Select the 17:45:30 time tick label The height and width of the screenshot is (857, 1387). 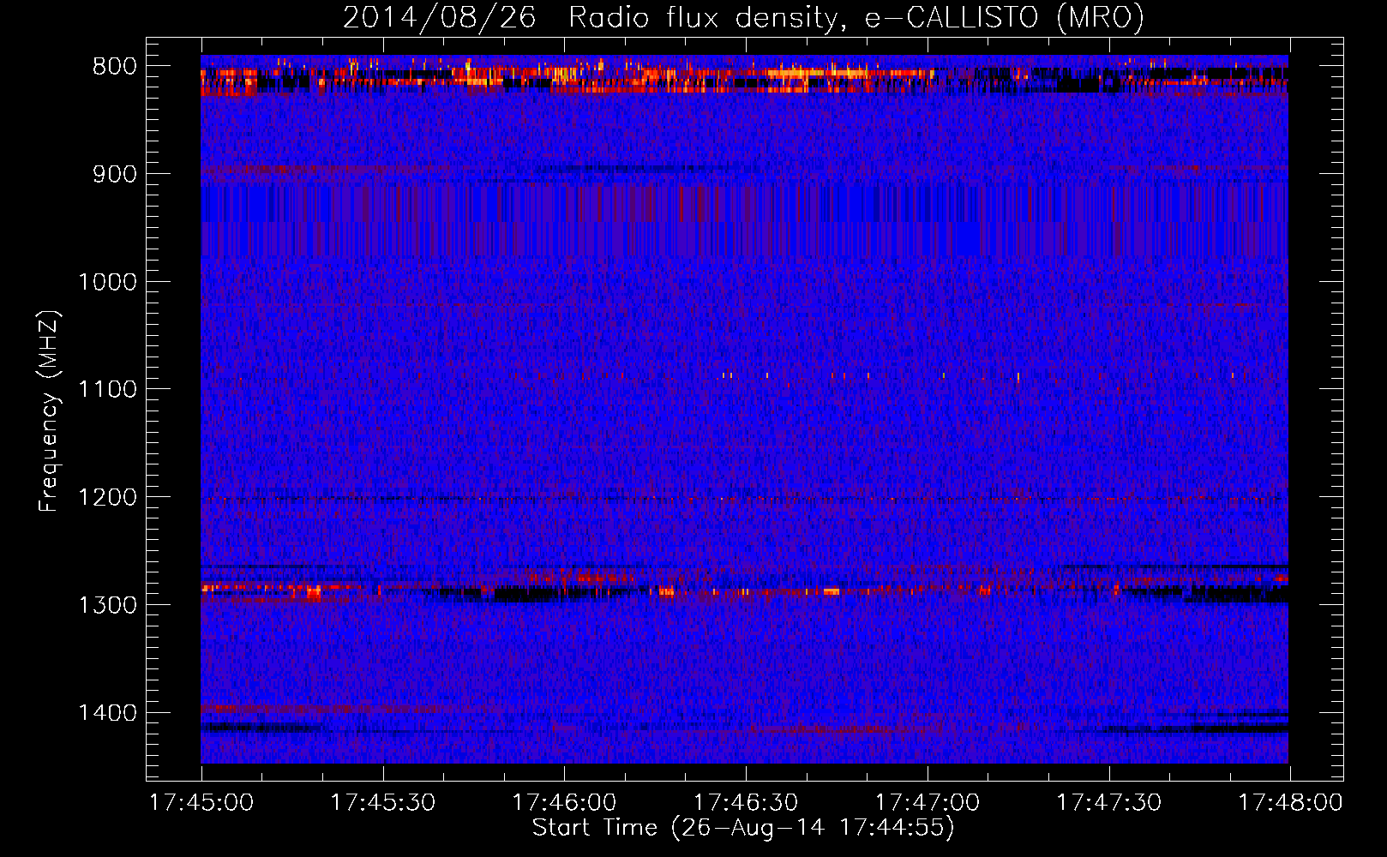(383, 803)
